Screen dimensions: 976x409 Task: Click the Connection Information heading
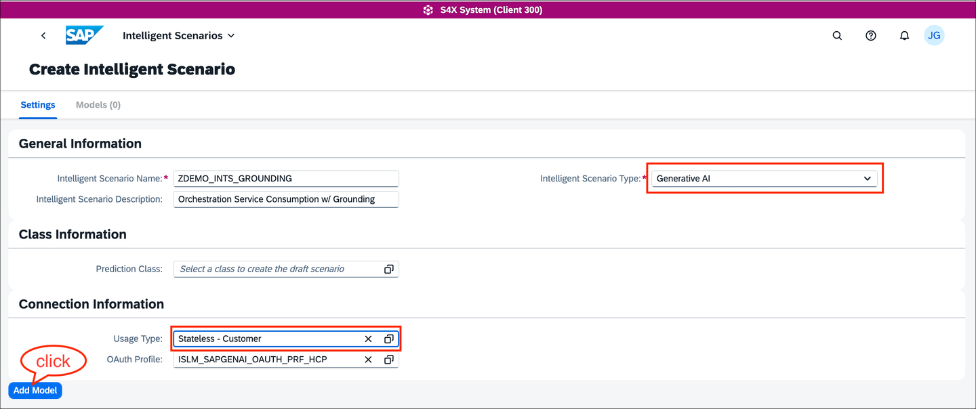click(91, 304)
